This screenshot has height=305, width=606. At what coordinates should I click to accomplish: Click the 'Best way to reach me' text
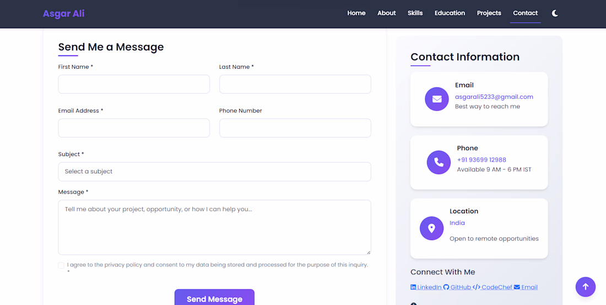(x=488, y=107)
